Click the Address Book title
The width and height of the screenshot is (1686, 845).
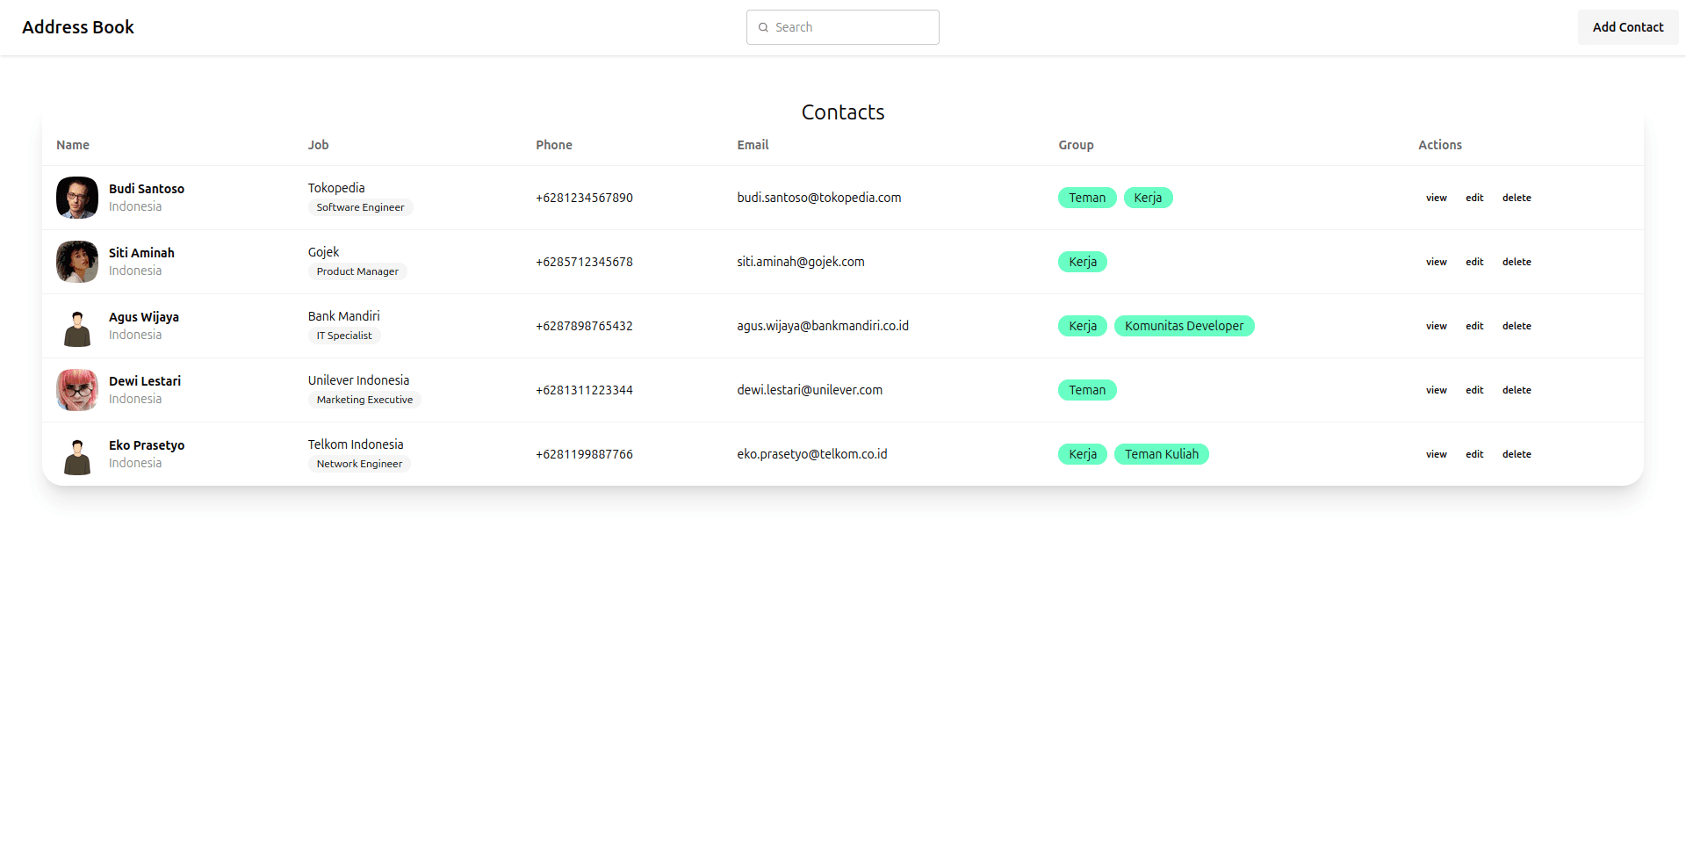pyautogui.click(x=78, y=27)
